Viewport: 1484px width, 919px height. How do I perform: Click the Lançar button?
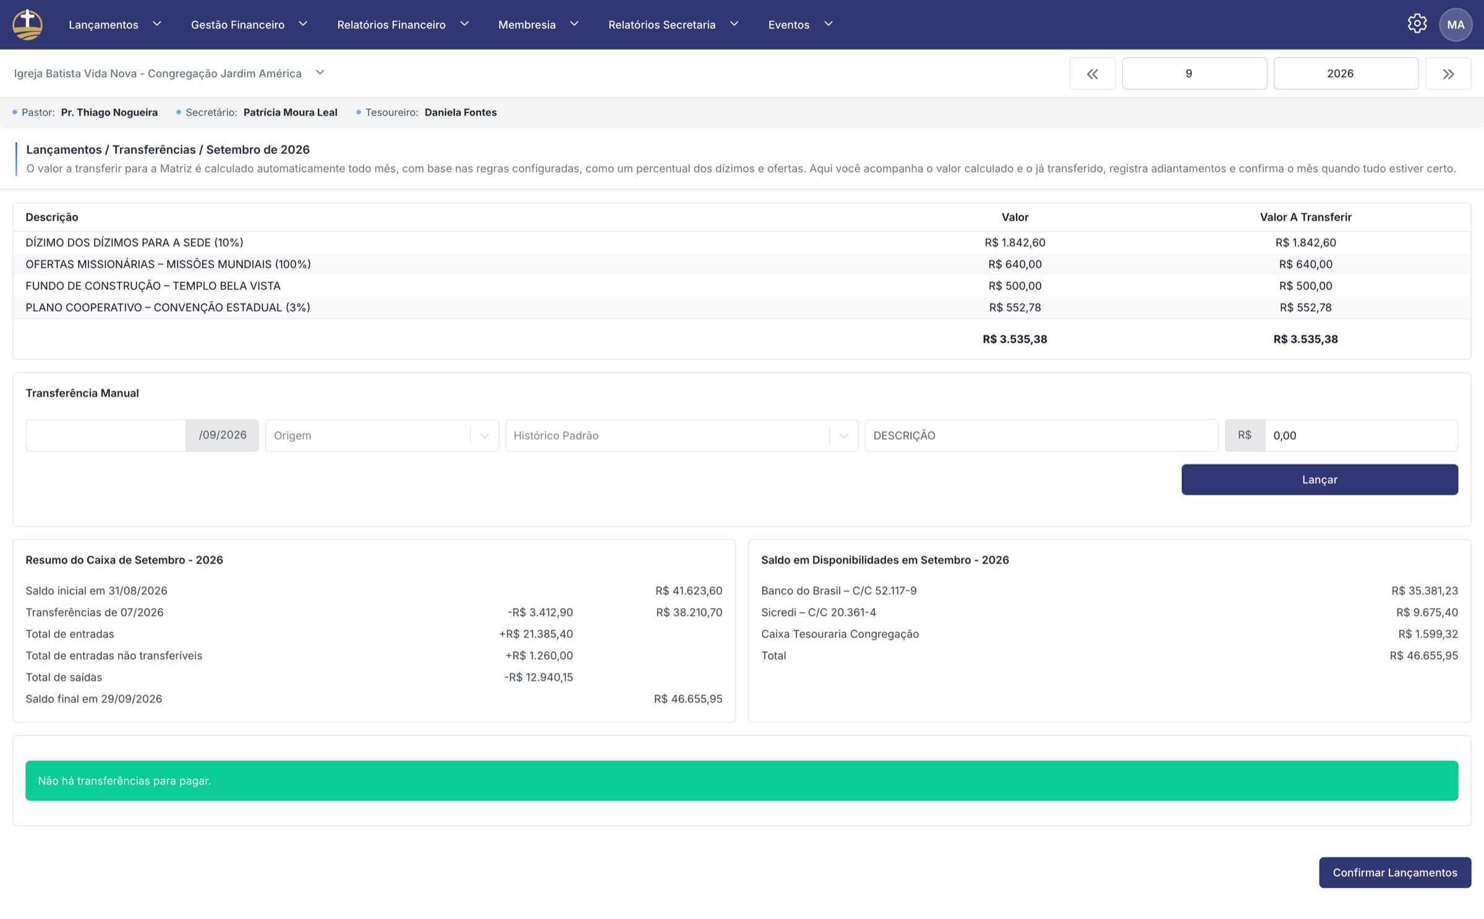pos(1320,480)
